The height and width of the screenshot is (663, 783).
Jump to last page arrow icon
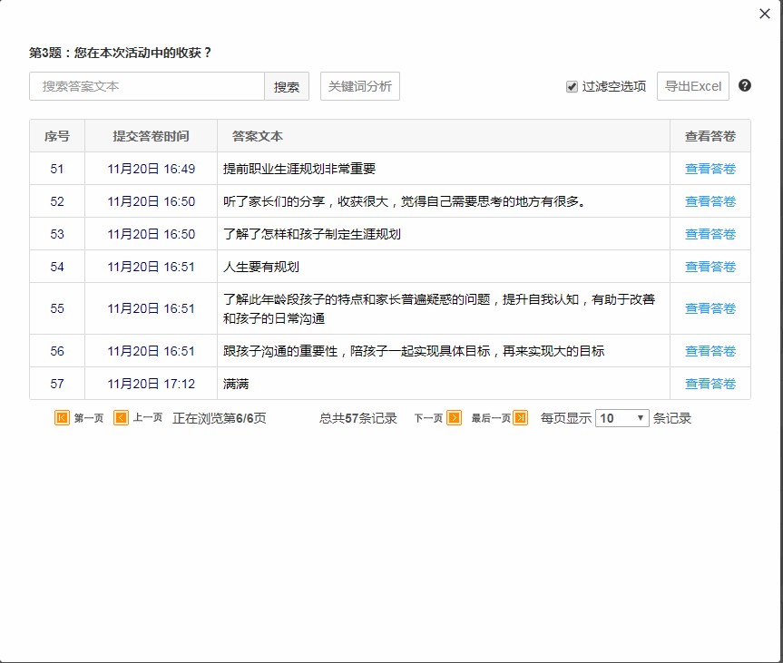[520, 417]
